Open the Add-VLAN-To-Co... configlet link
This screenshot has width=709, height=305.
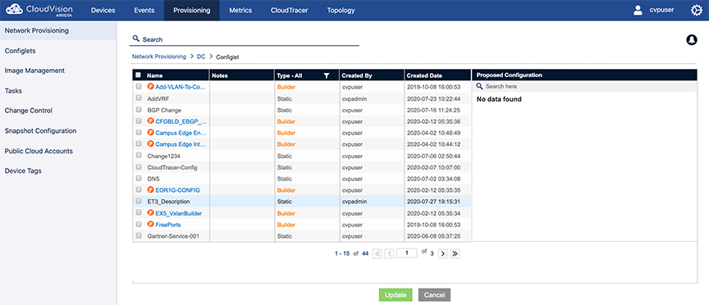point(181,87)
